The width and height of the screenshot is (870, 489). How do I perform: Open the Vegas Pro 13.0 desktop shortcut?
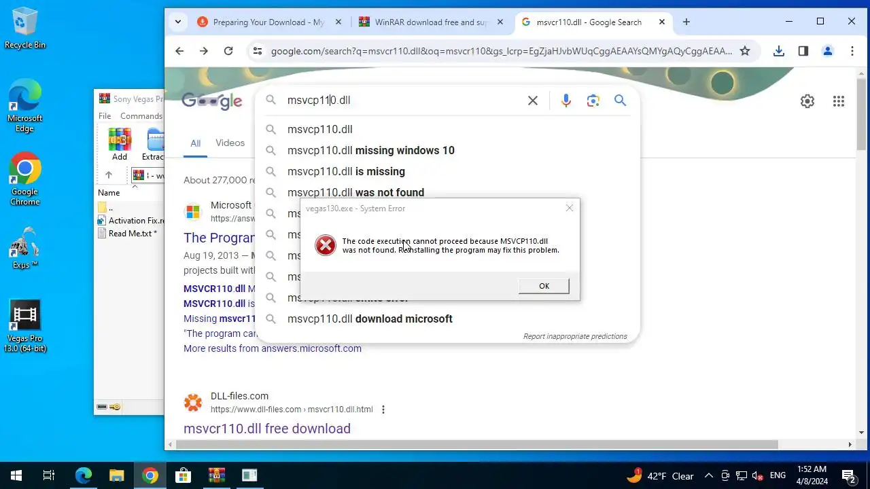pos(24,327)
